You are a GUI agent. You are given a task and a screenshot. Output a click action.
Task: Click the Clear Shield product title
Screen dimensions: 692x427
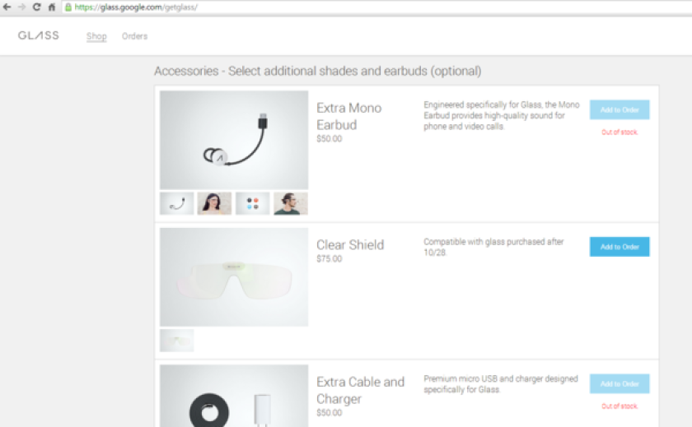click(350, 244)
